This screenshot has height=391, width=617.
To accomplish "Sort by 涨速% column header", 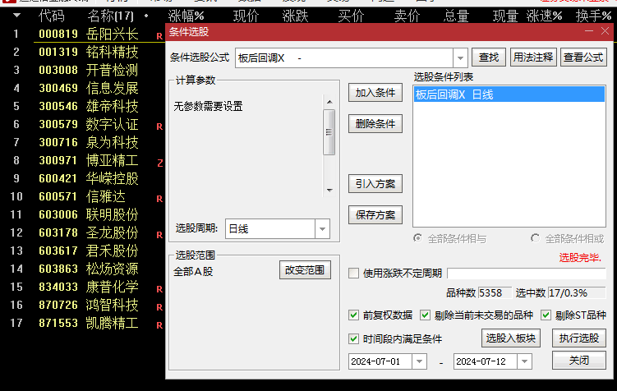I will 544,16.
